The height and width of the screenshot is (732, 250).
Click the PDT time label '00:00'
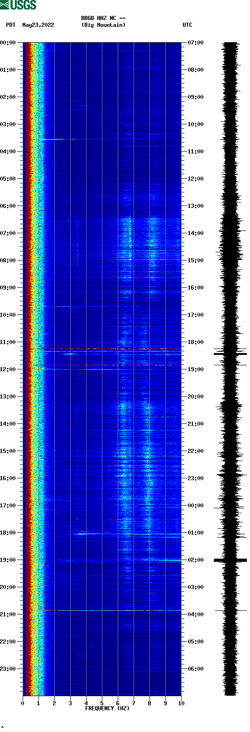[x=8, y=43]
